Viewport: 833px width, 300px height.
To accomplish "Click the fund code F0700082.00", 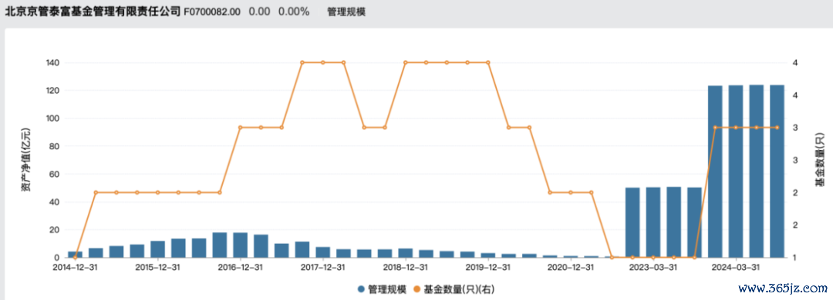I will click(x=212, y=11).
